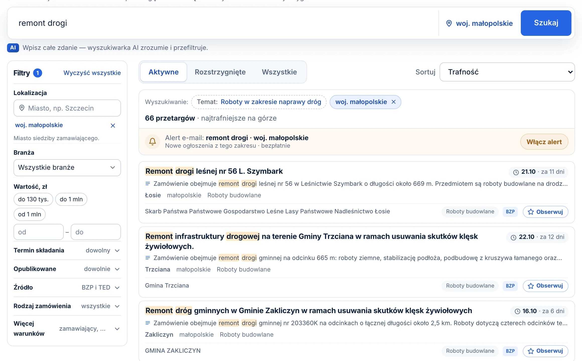Click description lines icon in Szymbark tender
The image size is (582, 361).
point(148,184)
